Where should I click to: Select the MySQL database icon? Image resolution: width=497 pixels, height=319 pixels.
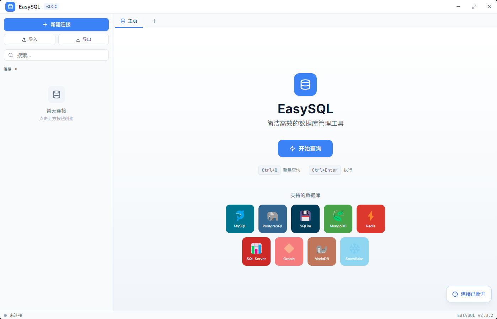[240, 218]
